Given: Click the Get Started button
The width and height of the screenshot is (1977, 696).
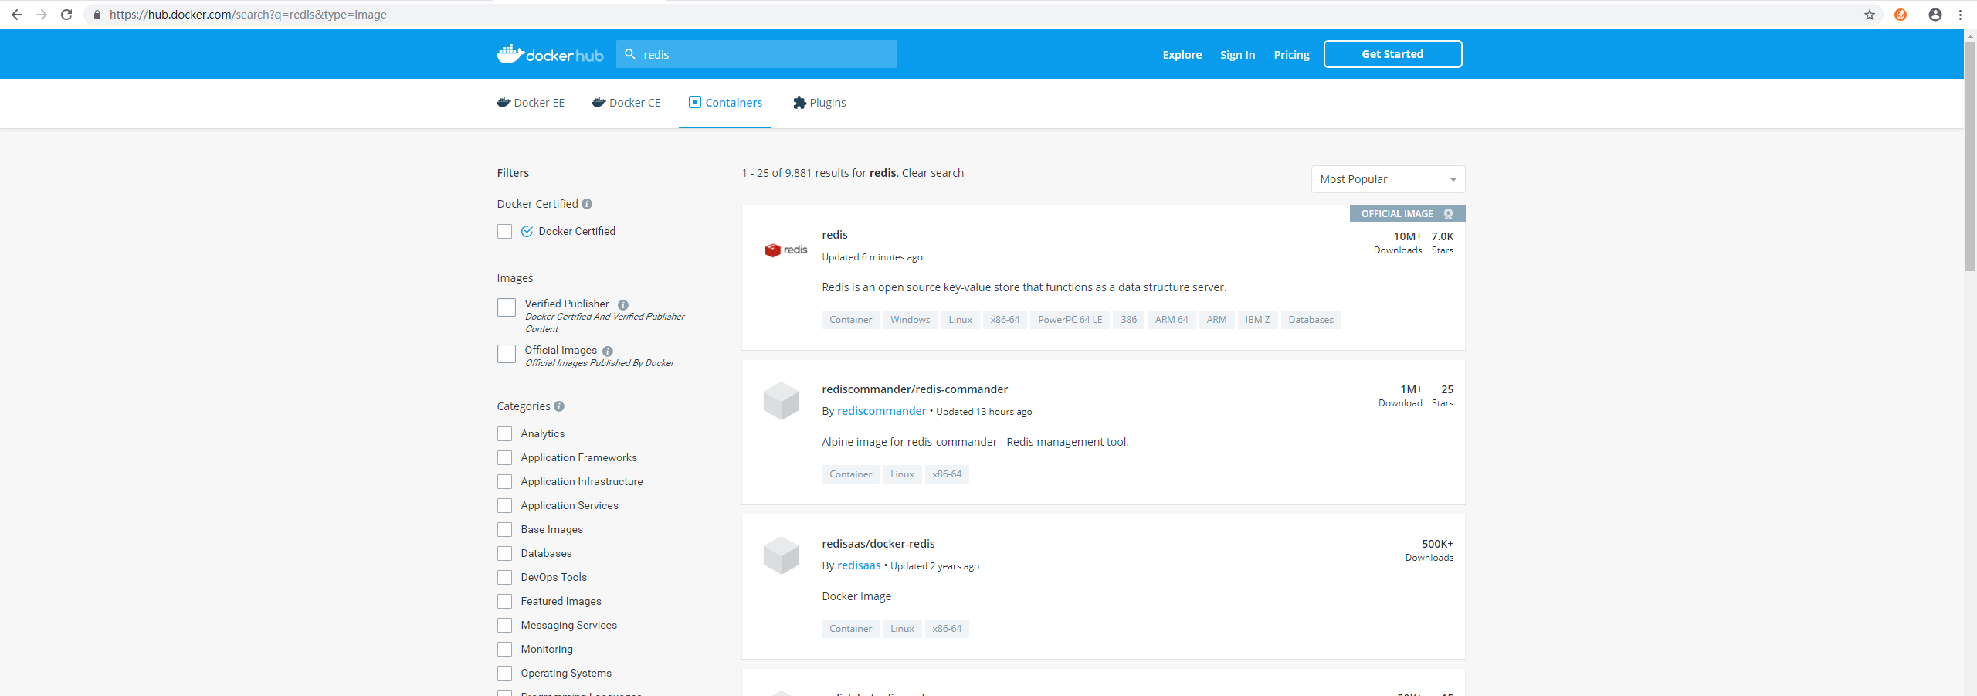Looking at the screenshot, I should [1392, 54].
